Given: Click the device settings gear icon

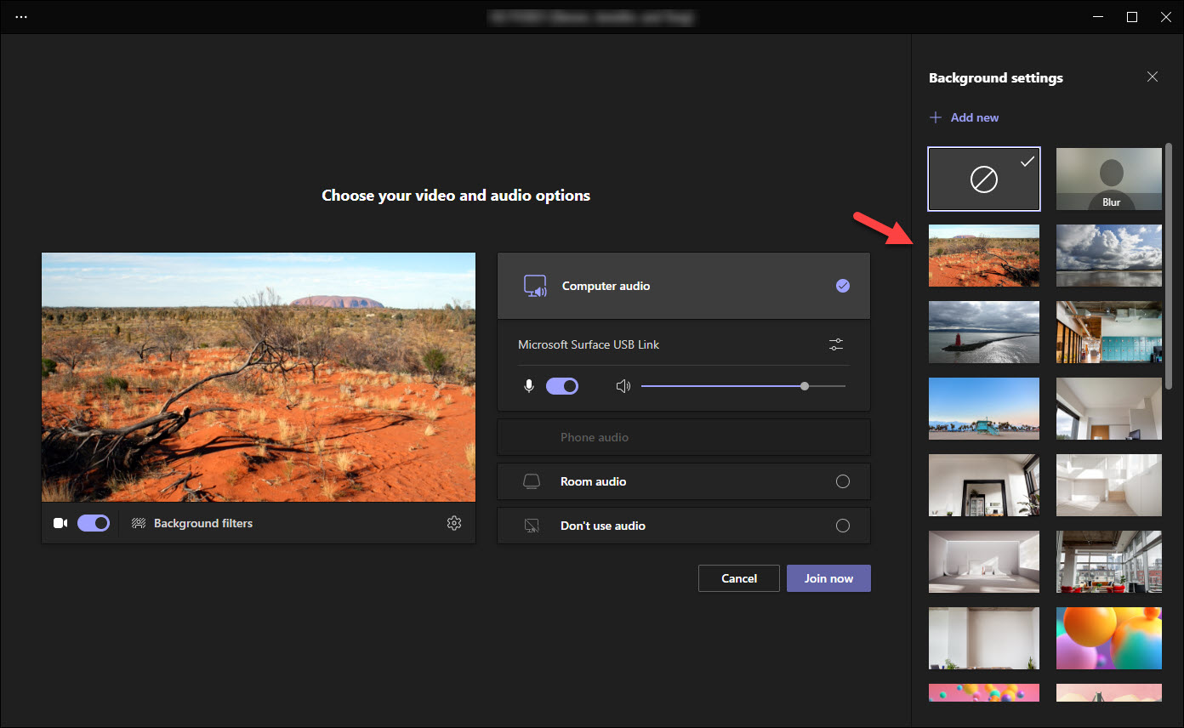Looking at the screenshot, I should [x=454, y=523].
